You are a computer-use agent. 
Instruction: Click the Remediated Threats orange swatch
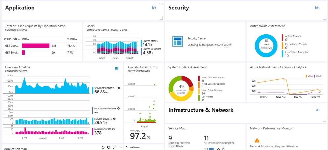[282, 46]
